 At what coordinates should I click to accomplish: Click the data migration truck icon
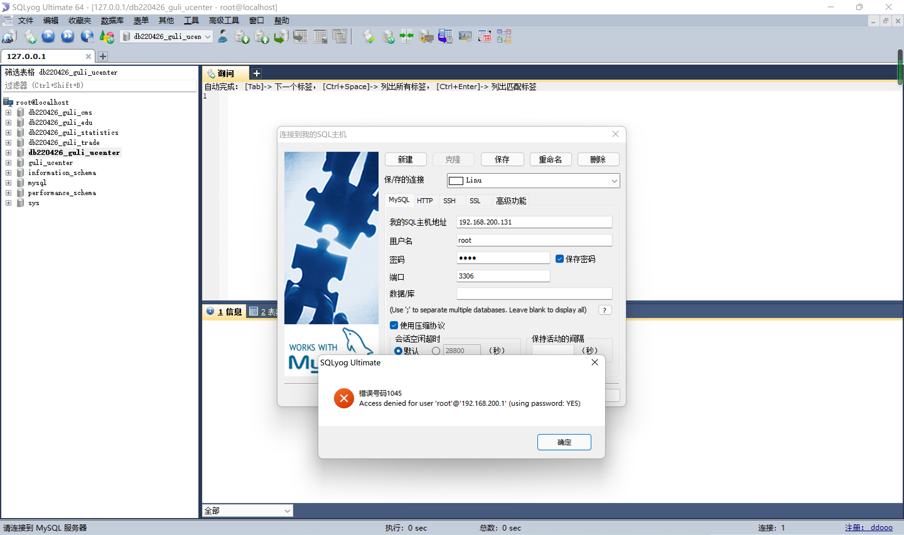[x=426, y=36]
